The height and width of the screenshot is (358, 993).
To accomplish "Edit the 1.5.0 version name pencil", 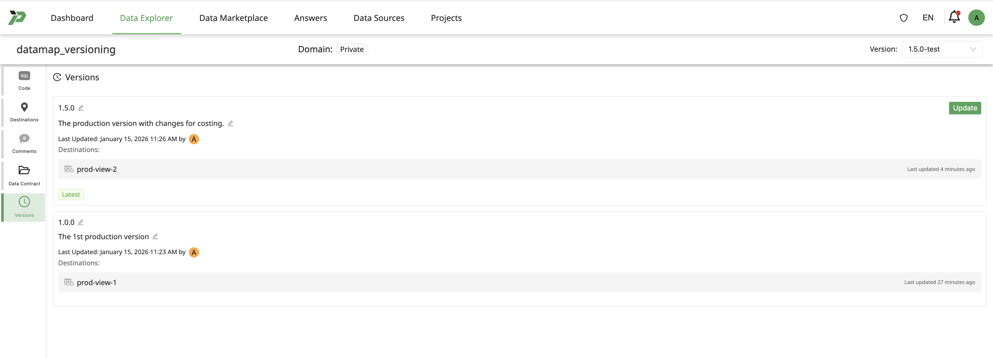I will coord(80,108).
